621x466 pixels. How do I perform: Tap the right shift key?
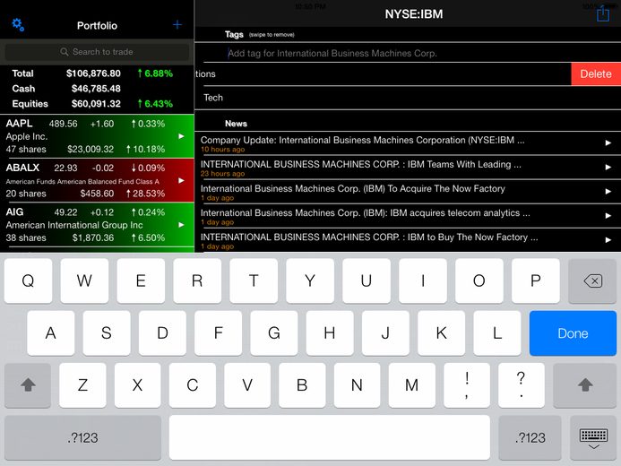[x=585, y=384]
